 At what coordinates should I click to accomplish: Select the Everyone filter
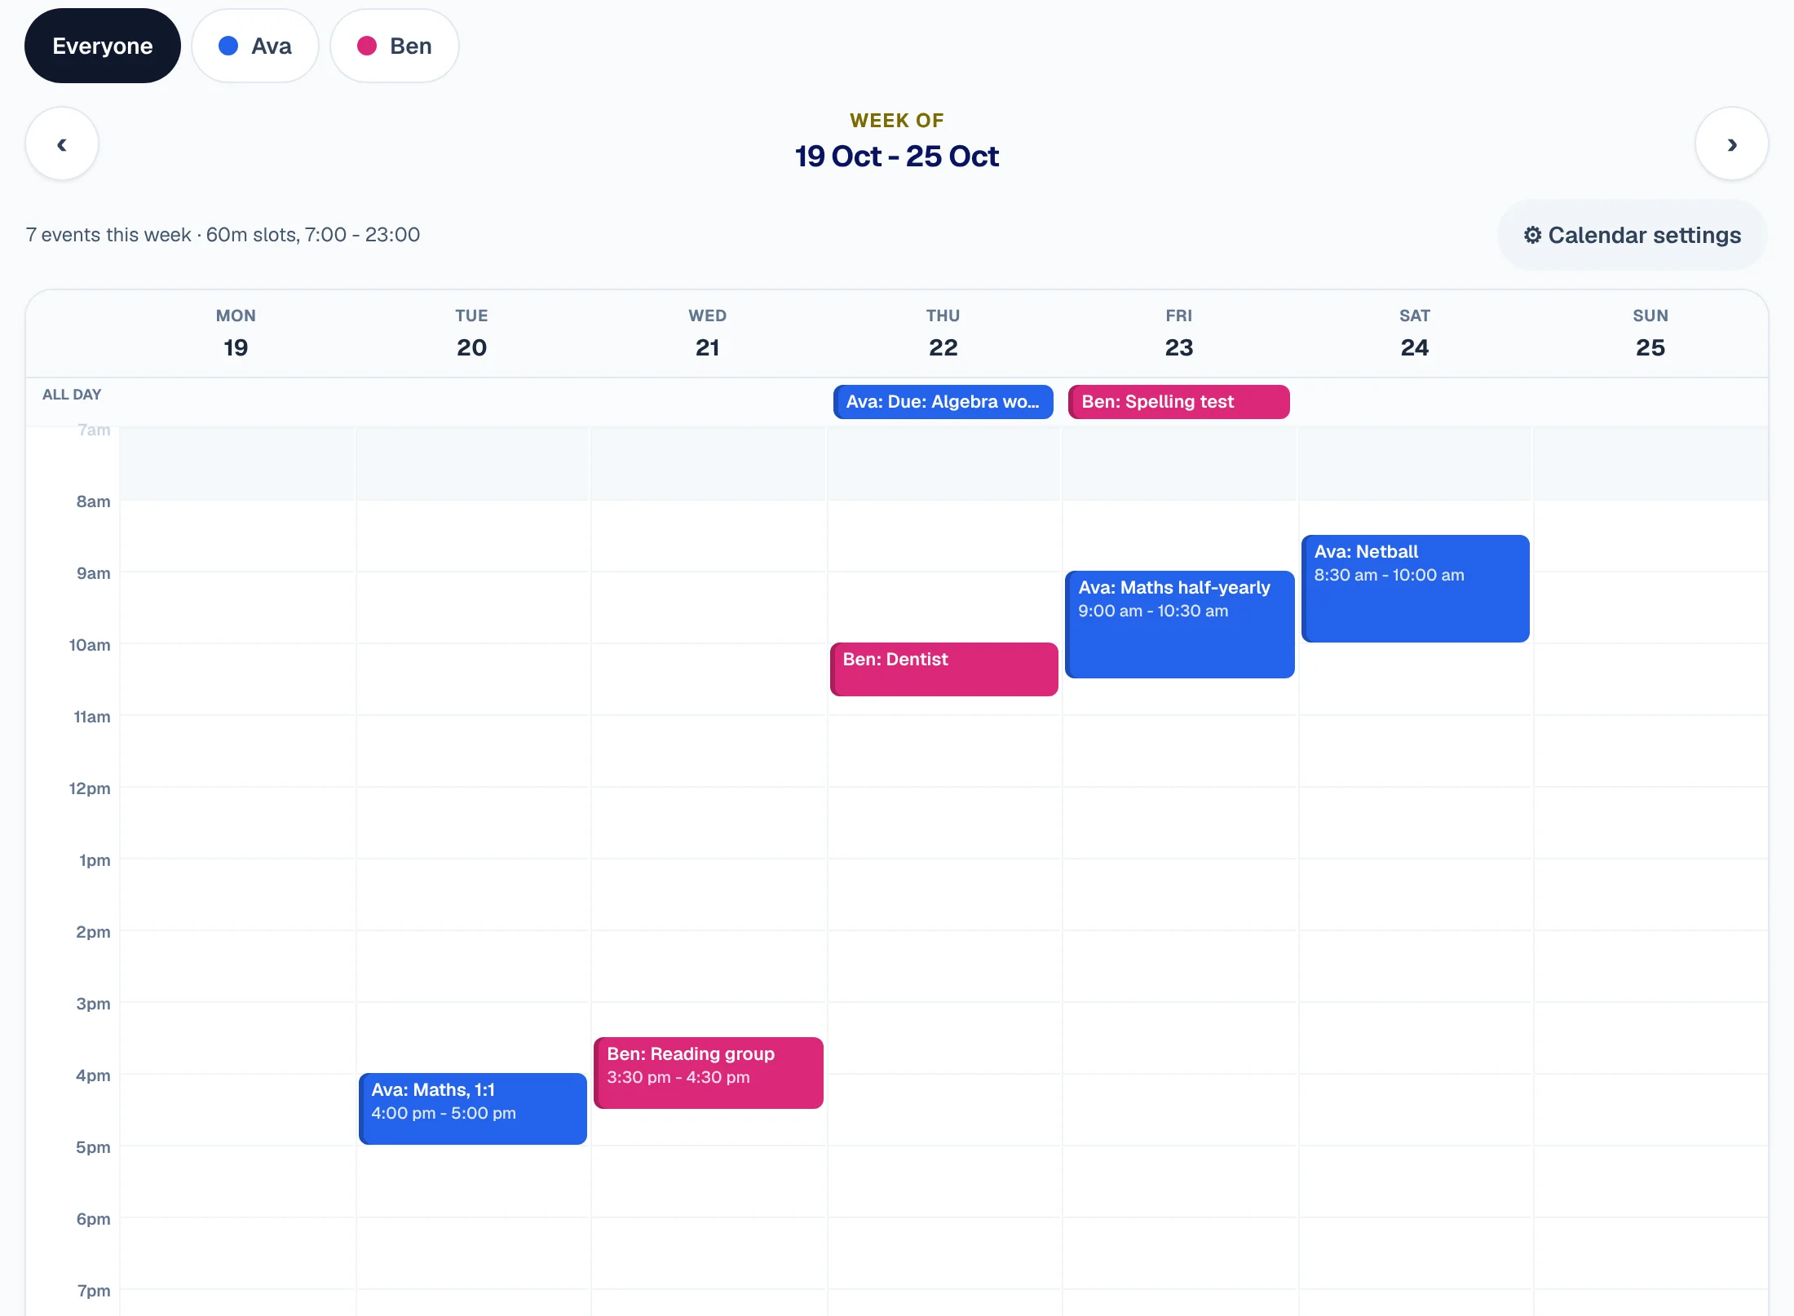pos(103,46)
